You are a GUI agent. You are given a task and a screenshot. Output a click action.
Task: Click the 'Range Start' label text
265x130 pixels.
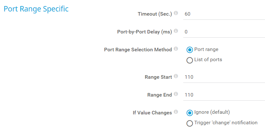click(158, 77)
